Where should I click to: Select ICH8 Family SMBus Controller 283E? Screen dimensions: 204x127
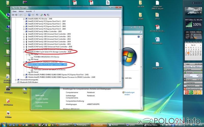click(x=45, y=31)
